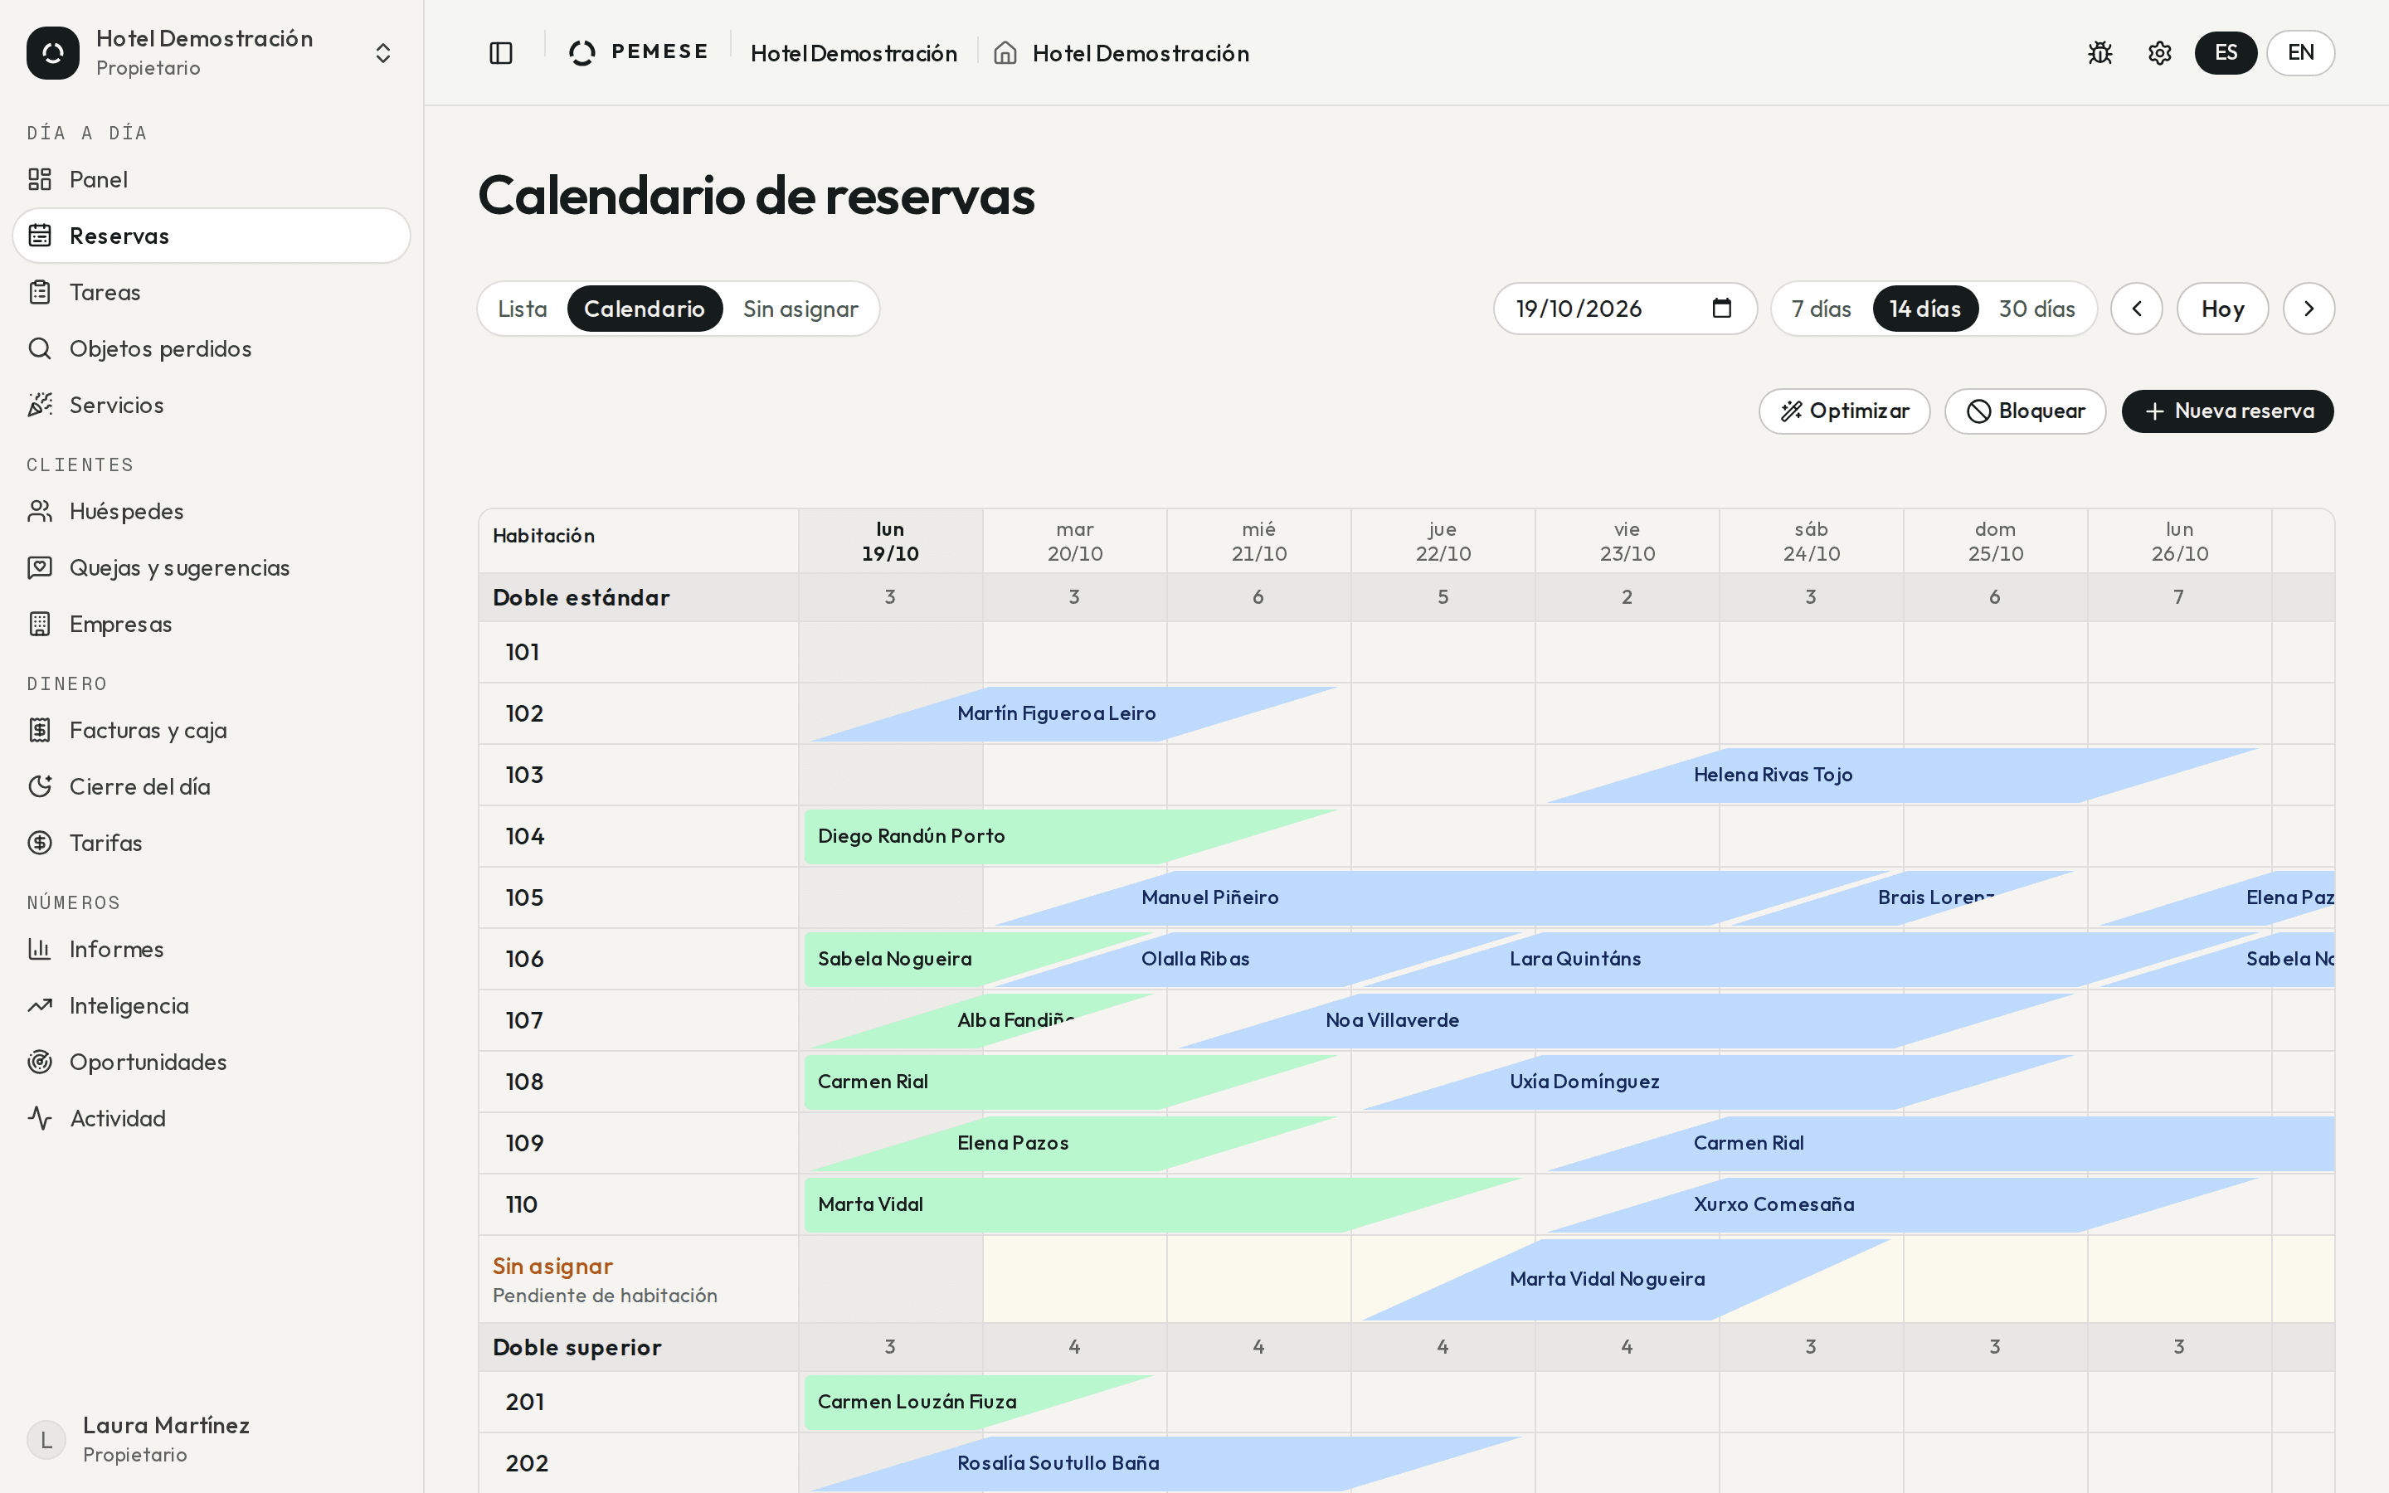This screenshot has height=1493, width=2389.
Task: Click the Bloquear button
Action: pos(2025,411)
